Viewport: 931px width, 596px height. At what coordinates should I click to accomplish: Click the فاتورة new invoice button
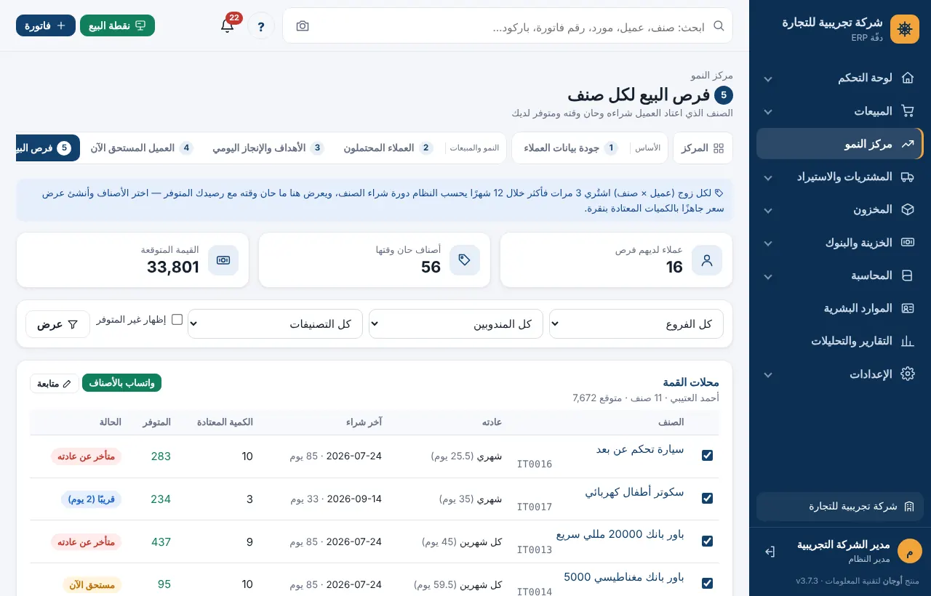(46, 25)
